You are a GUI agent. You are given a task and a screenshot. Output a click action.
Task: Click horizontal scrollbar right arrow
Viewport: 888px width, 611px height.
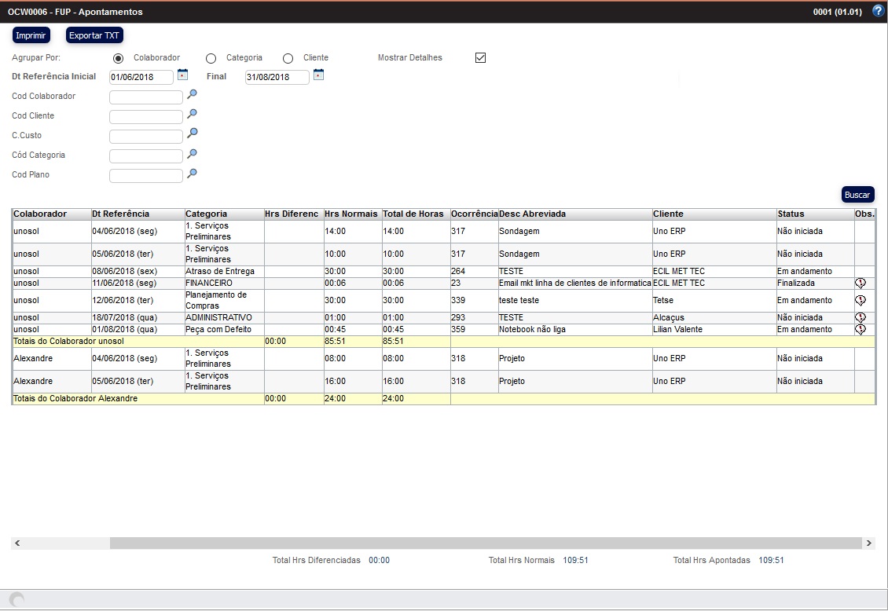click(868, 543)
